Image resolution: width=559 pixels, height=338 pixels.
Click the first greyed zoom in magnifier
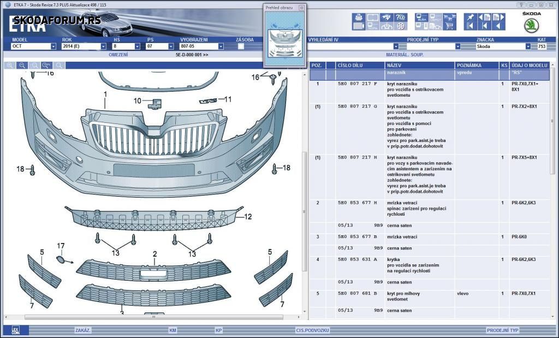point(10,65)
